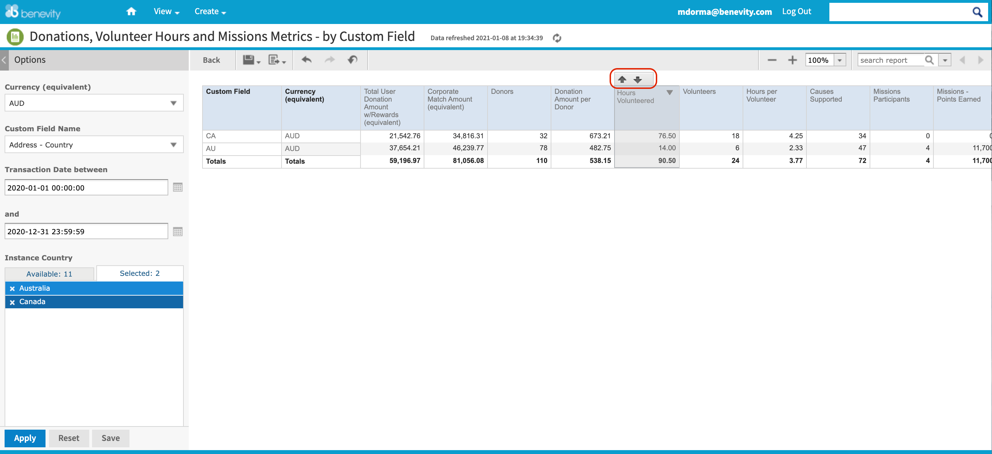Click the options Save button
The image size is (992, 454).
pos(110,438)
